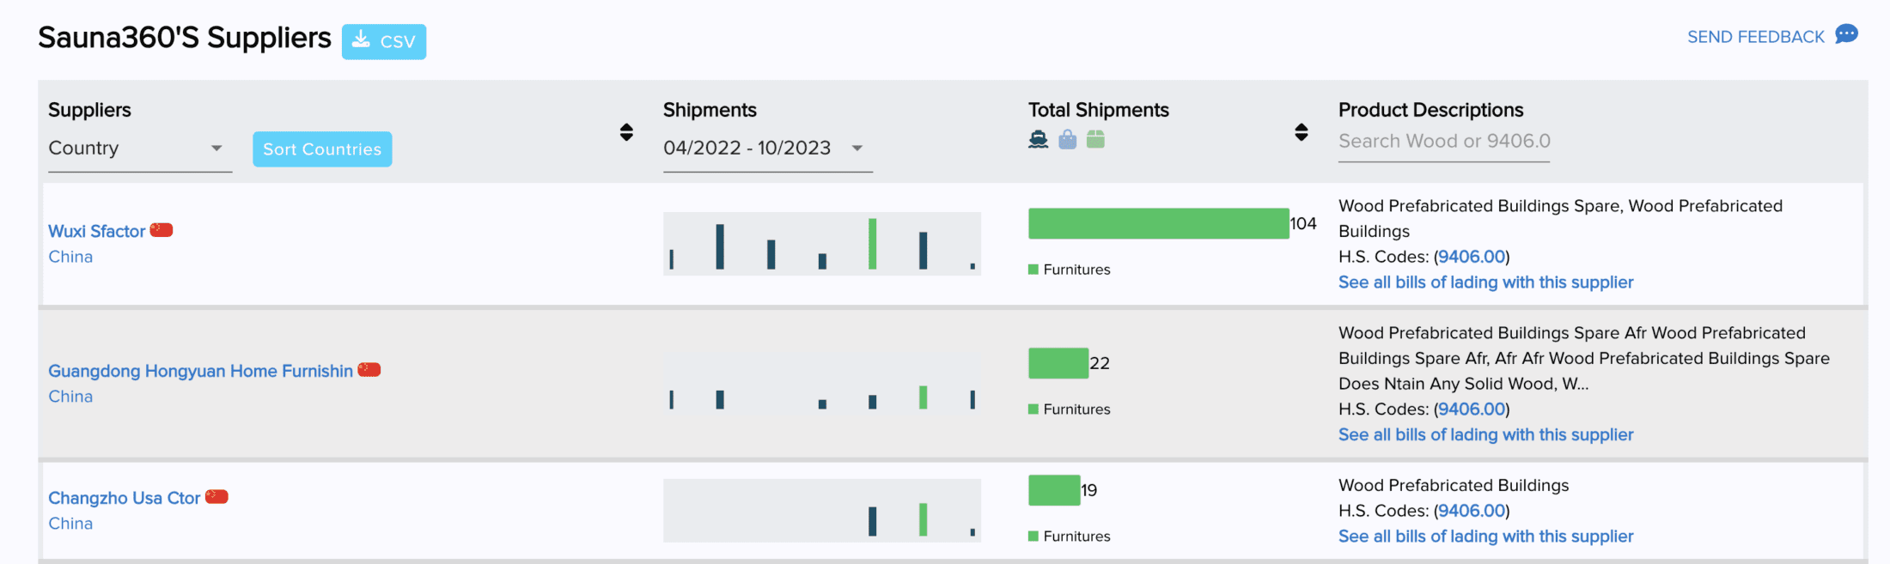
Task: Click the green 19 total shipments bar
Action: [1054, 490]
